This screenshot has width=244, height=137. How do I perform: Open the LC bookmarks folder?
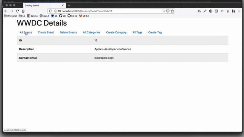click(x=22, y=16)
